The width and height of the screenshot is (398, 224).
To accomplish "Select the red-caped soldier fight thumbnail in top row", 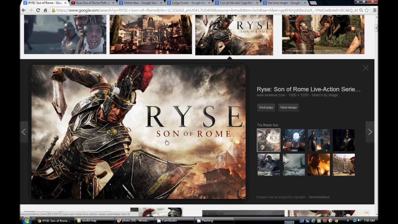I will pos(323,34).
